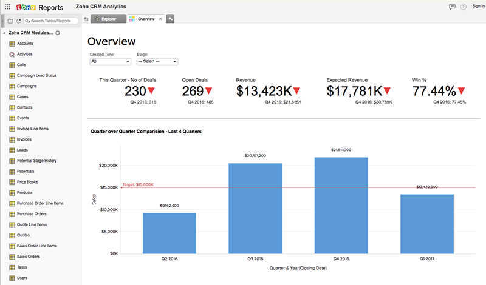Select Products in the sidebar
The height and width of the screenshot is (285, 486).
click(24, 192)
